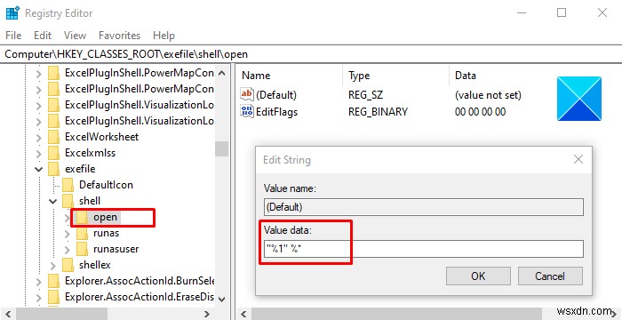
Task: Click the REG_BINARY type cell
Action: (378, 112)
